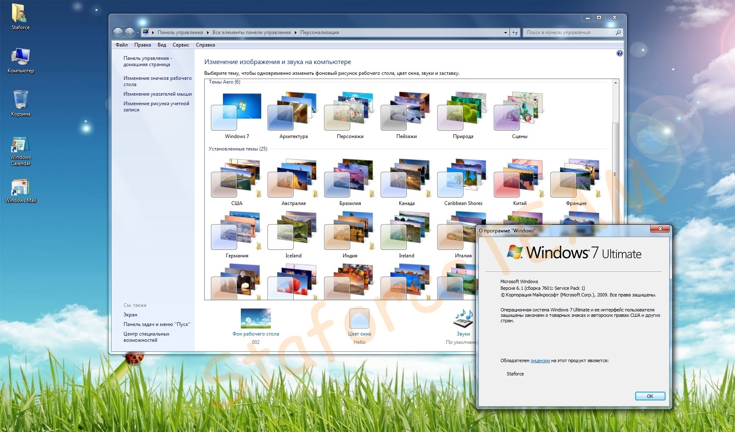Click the Цвет окна link text
Viewport: 735px width, 432px height.
click(359, 334)
